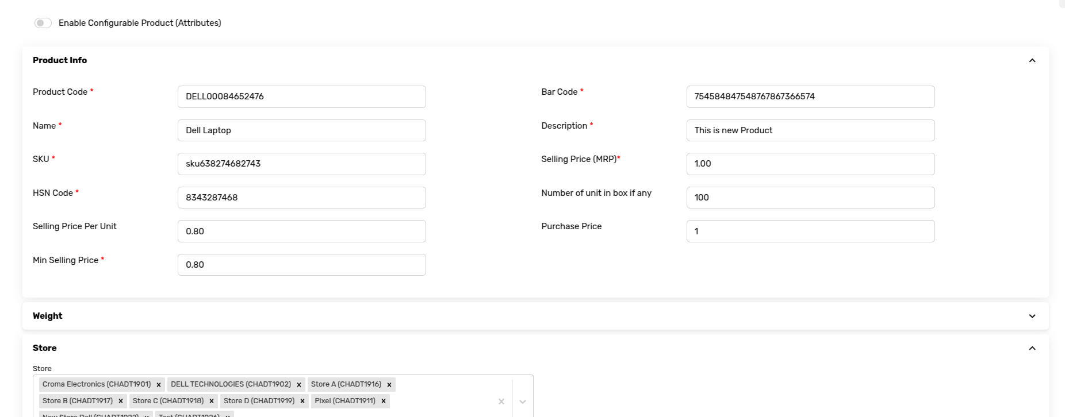Select the Store D (CHADT1919) tag text
The height and width of the screenshot is (417, 1065).
point(259,401)
